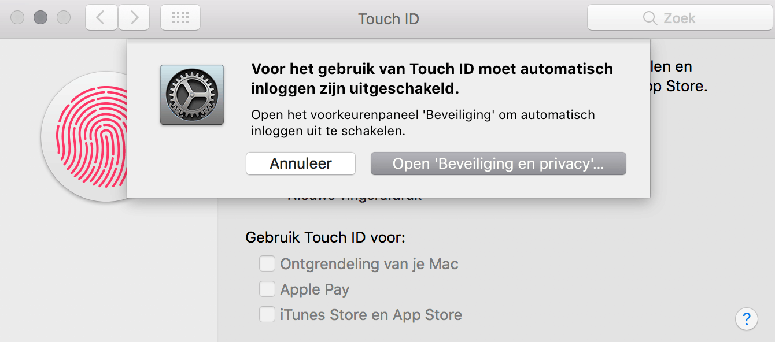The width and height of the screenshot is (775, 342).
Task: Click the dialog text about 'Beveiliging' voorkeurenpaneel
Action: (x=423, y=122)
